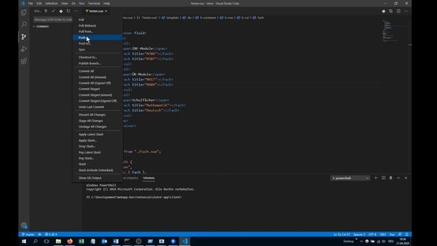Open the Extensions view

tap(24, 61)
